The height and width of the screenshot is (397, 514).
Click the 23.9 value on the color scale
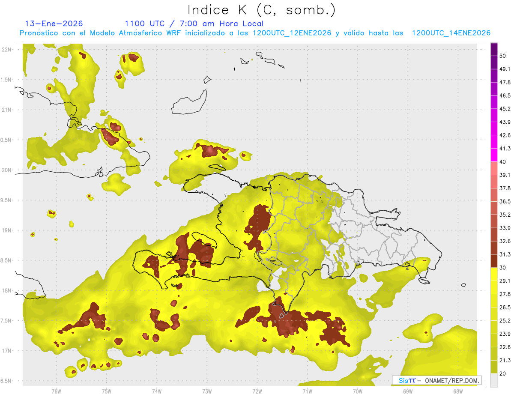505,334
